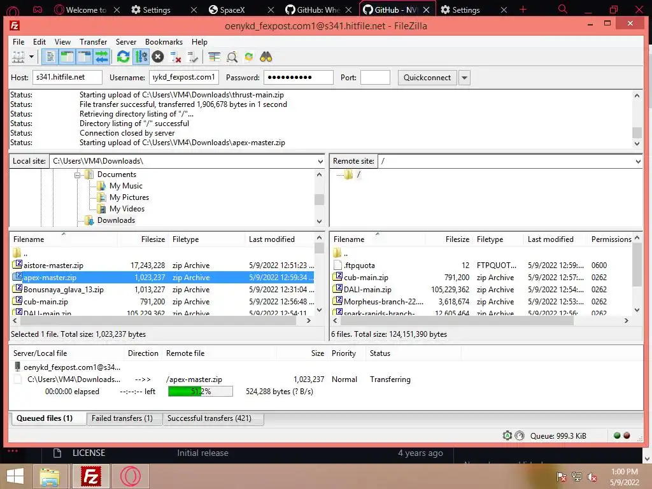Screen dimensions: 652x489
Task: Select Bonusnaya_glava_13.zip file
Action: click(162, 290)
